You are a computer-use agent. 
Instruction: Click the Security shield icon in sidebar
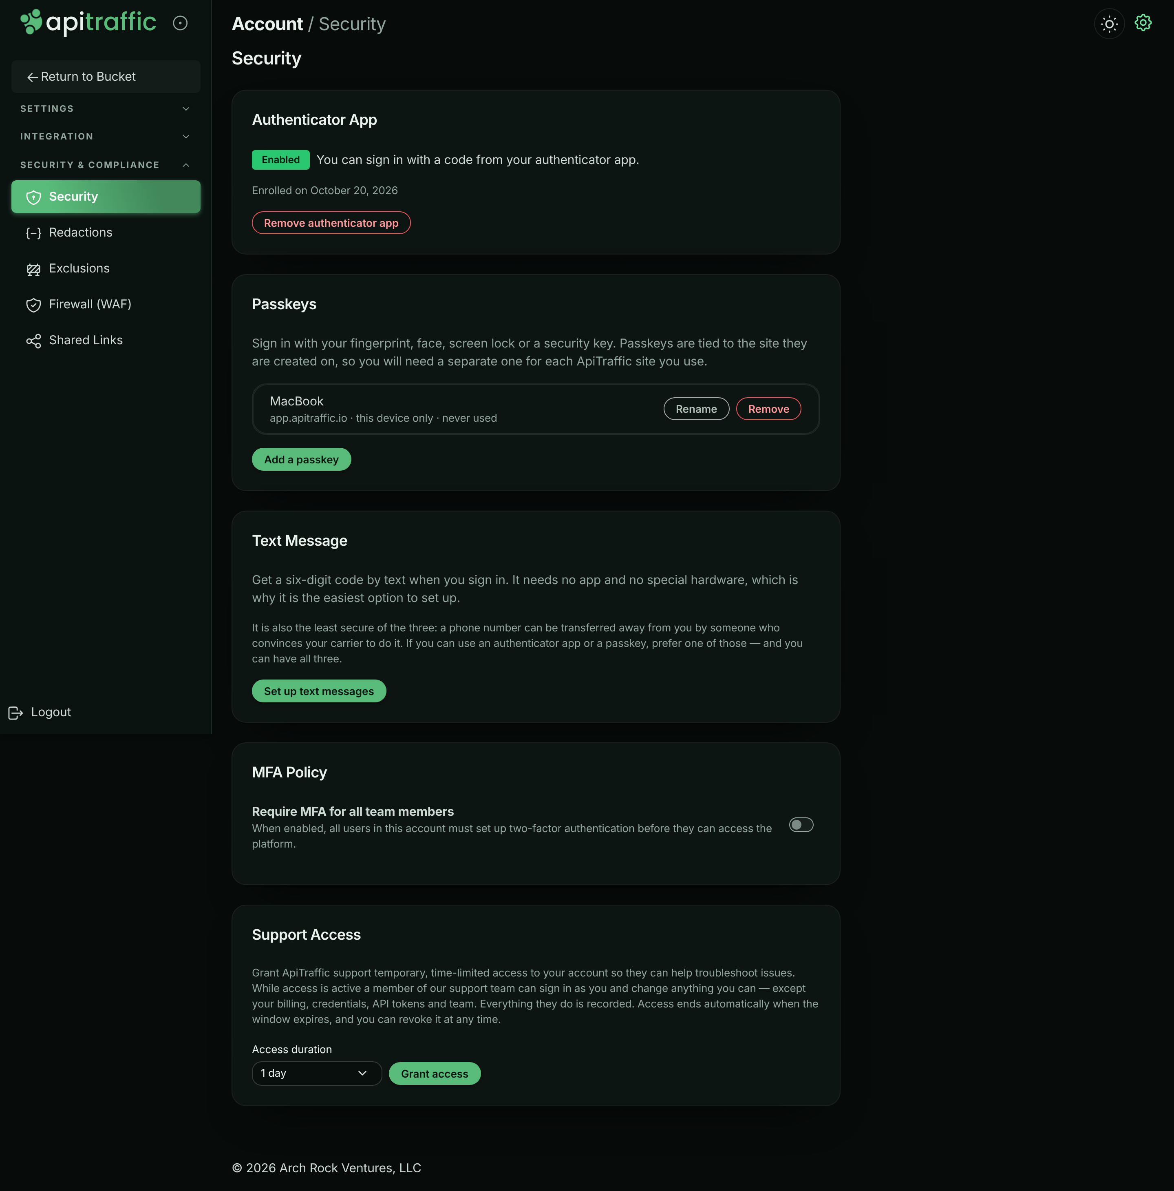click(33, 197)
